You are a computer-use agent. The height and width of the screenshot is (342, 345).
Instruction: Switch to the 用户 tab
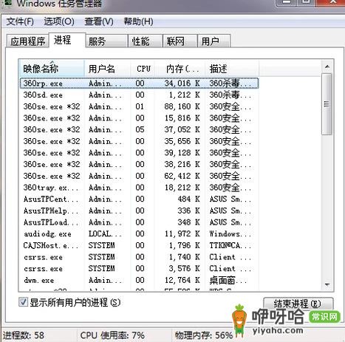click(x=214, y=41)
